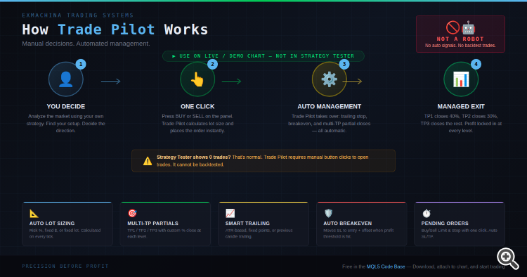Click the green Use On Live / Demo Chart banner
This screenshot has height=277, width=527.
263,56
